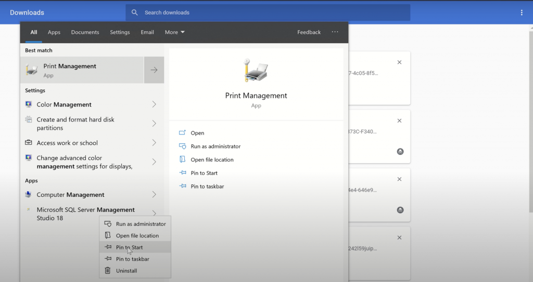Choose Uninstall in the context menu
The image size is (533, 282).
(x=135, y=271)
